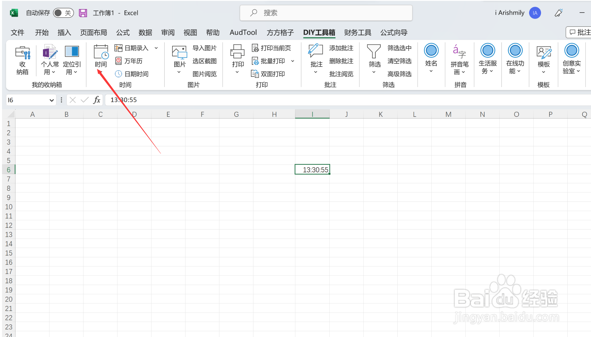This screenshot has width=591, height=337.
Task: Click the 选区截图 button
Action: pos(204,61)
